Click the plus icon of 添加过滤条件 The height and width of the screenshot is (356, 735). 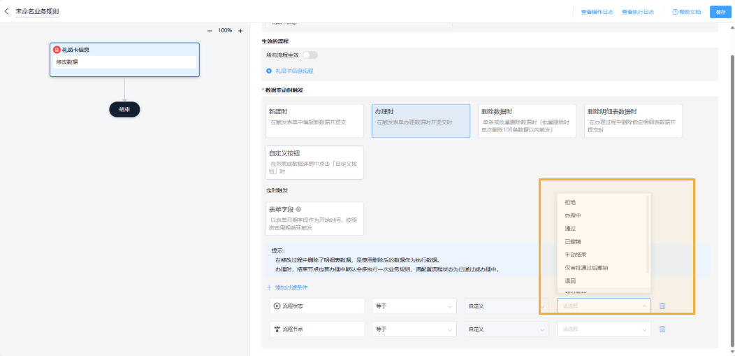(x=269, y=287)
